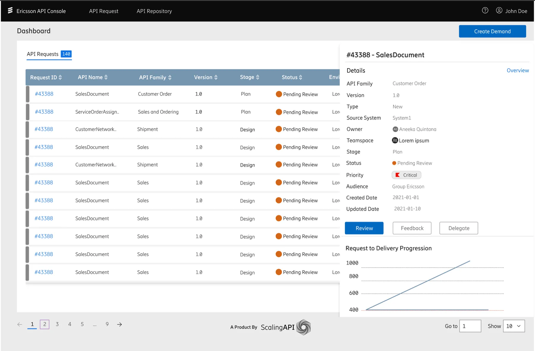This screenshot has width=535, height=351.
Task: Click the Critical priority badge
Action: coord(406,175)
